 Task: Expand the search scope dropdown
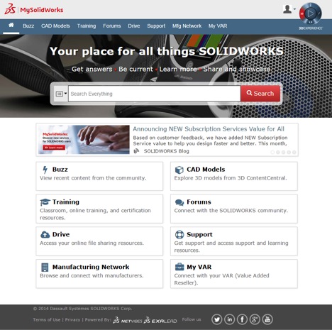pyautogui.click(x=61, y=94)
